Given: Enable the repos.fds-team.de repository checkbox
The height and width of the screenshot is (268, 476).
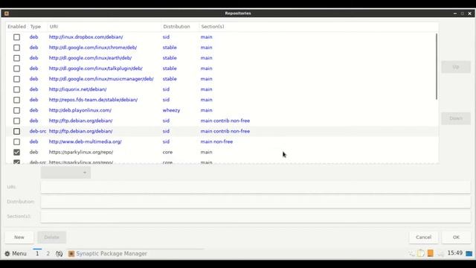Looking at the screenshot, I should coord(16,100).
